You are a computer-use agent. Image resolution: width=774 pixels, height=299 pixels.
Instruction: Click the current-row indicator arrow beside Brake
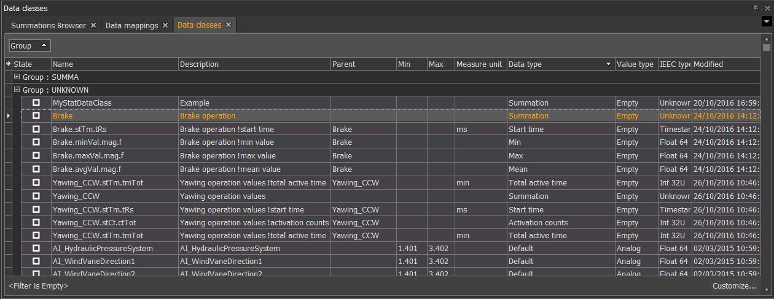(8, 115)
